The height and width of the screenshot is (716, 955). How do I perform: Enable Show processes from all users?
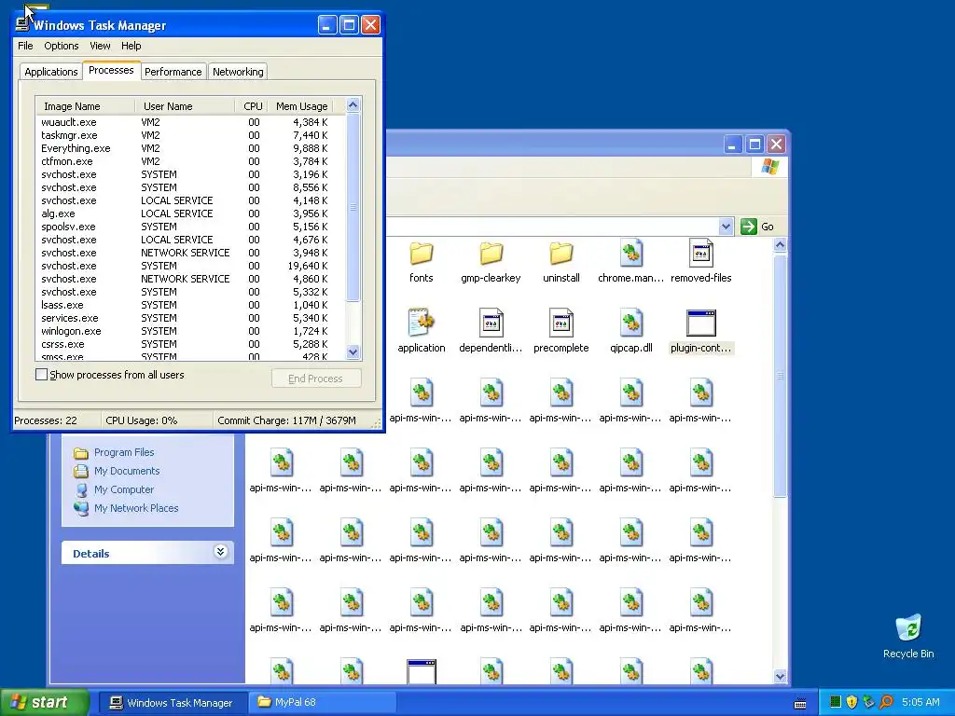point(41,375)
